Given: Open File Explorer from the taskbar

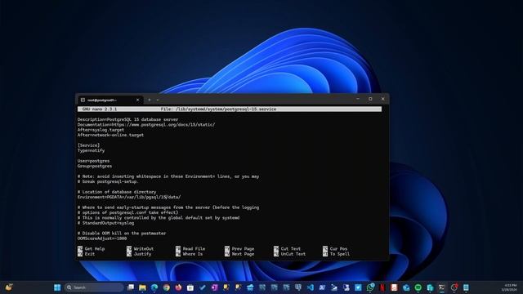Looking at the screenshot, I should (x=142, y=287).
